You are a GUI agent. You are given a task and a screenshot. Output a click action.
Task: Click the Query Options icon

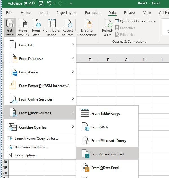coord(10,155)
